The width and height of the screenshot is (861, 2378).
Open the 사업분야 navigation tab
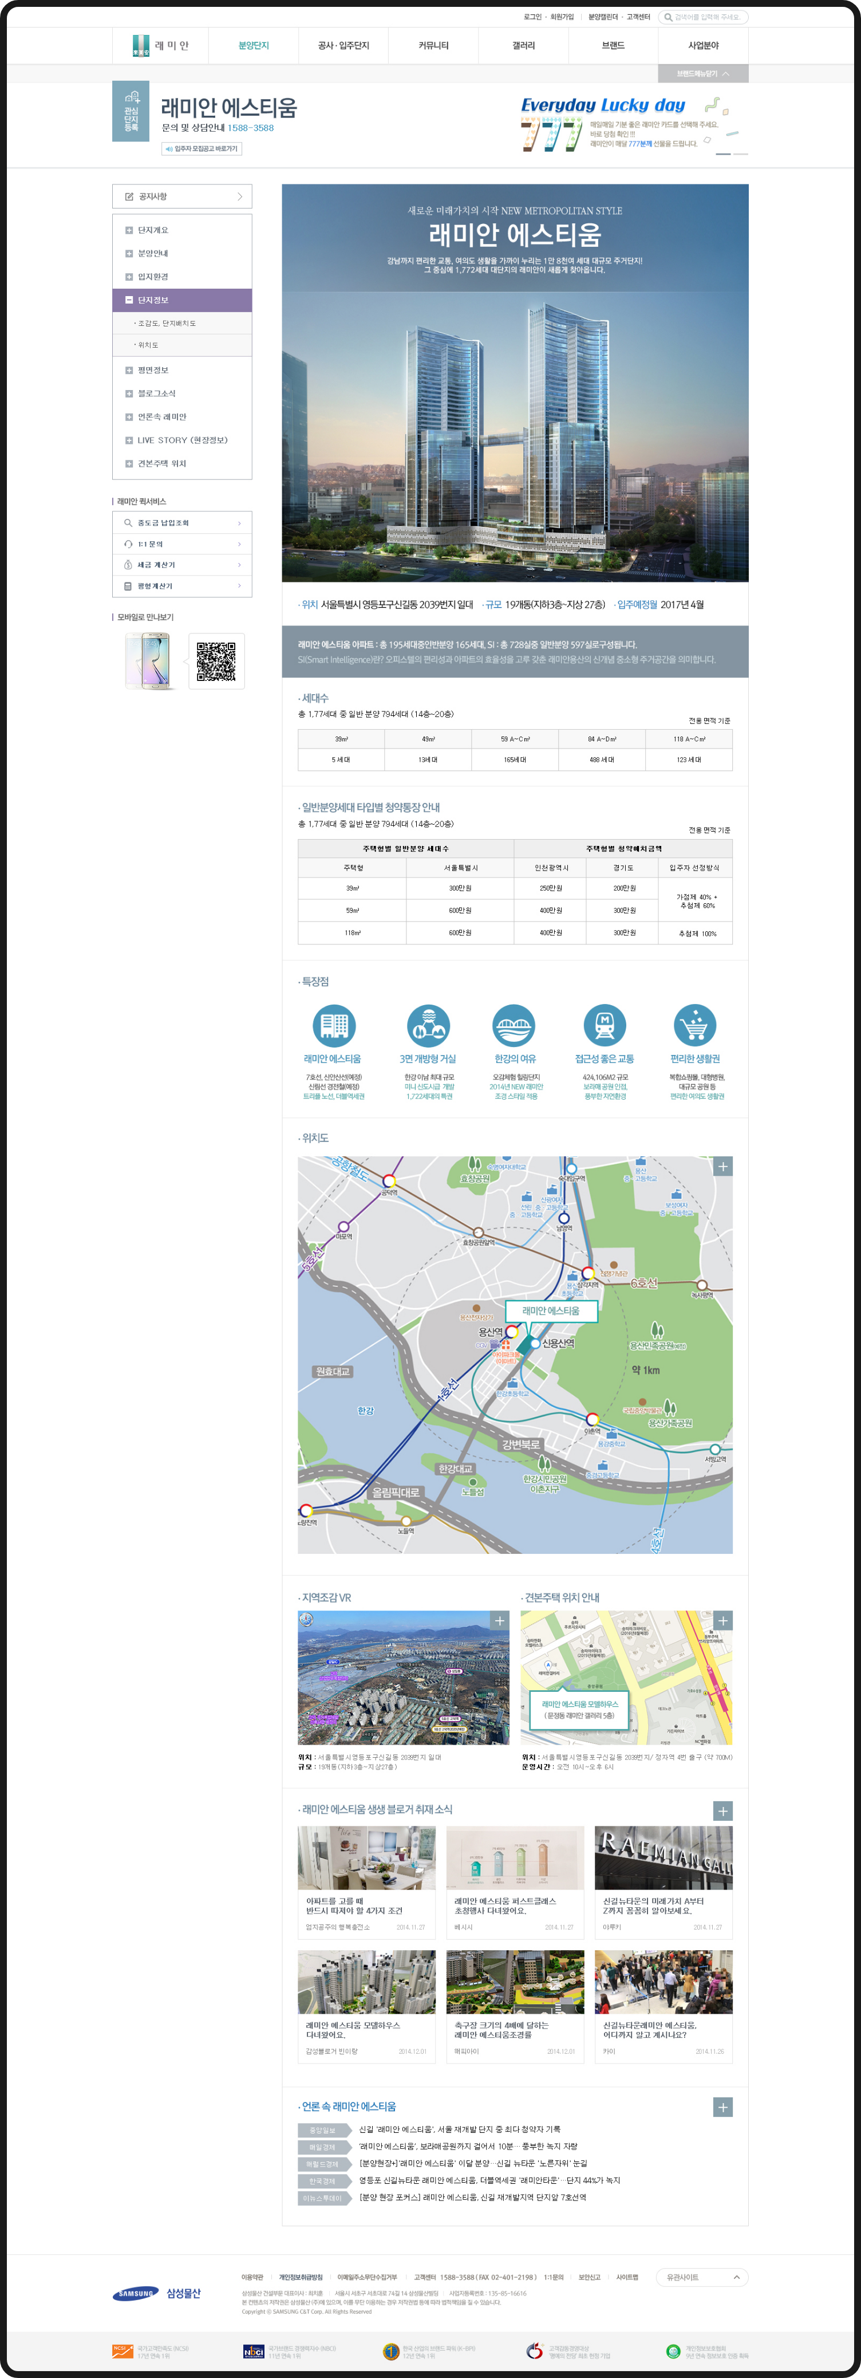(x=703, y=45)
